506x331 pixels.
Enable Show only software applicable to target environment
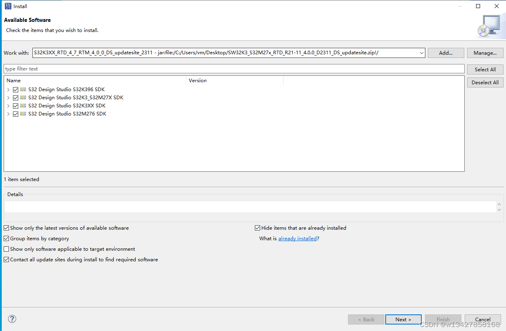pyautogui.click(x=6, y=249)
